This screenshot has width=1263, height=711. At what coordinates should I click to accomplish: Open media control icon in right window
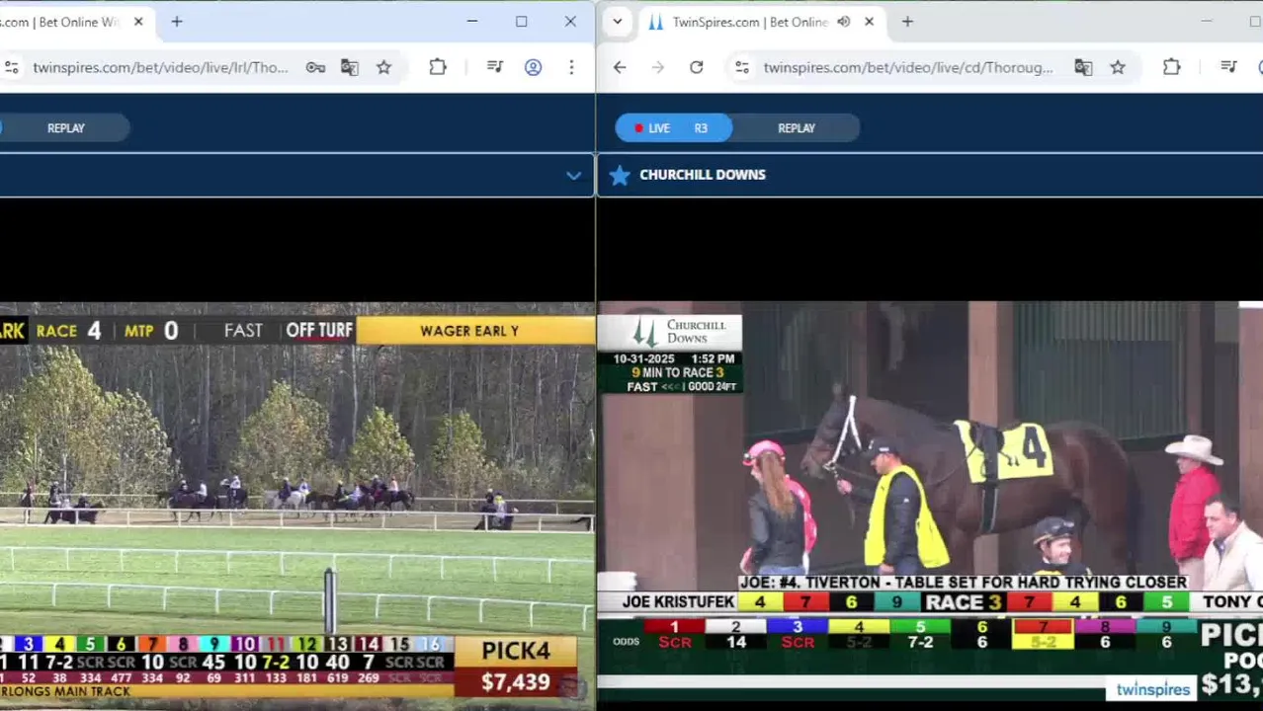[1228, 67]
